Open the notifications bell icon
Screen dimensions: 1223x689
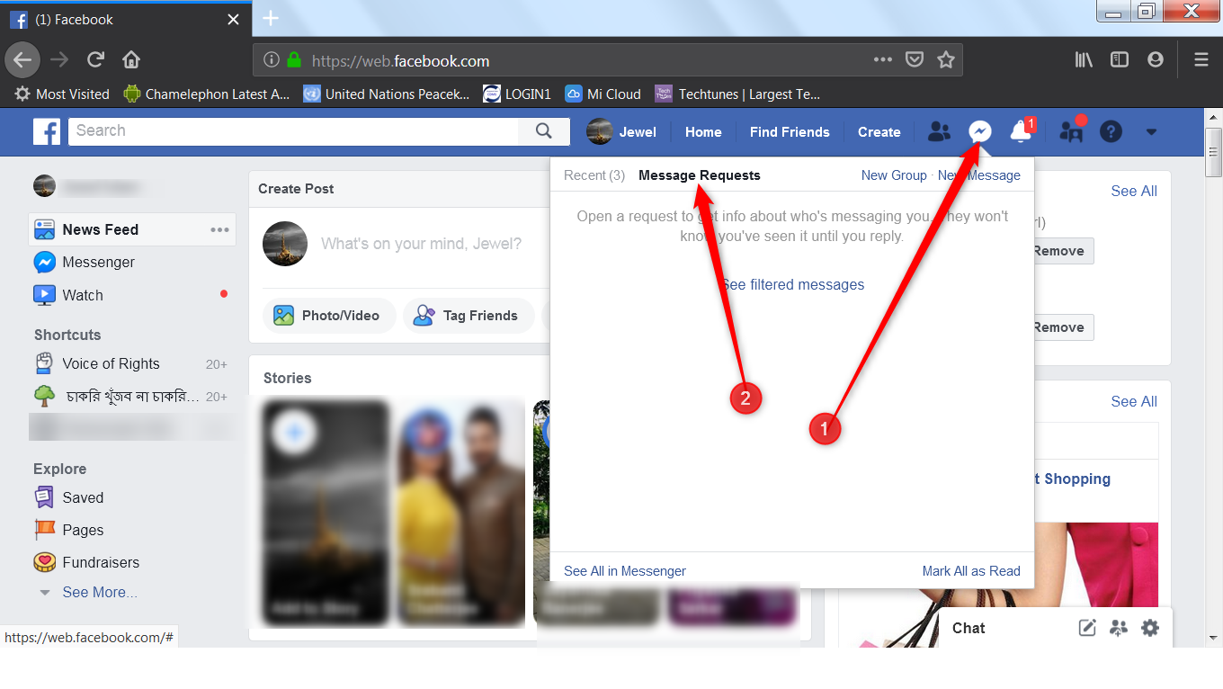(x=1020, y=131)
